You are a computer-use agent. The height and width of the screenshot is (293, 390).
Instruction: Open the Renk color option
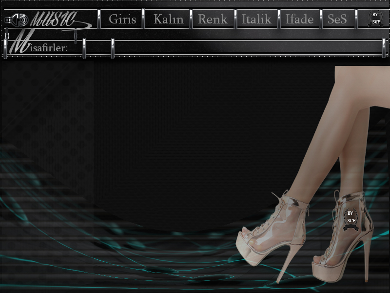click(213, 19)
